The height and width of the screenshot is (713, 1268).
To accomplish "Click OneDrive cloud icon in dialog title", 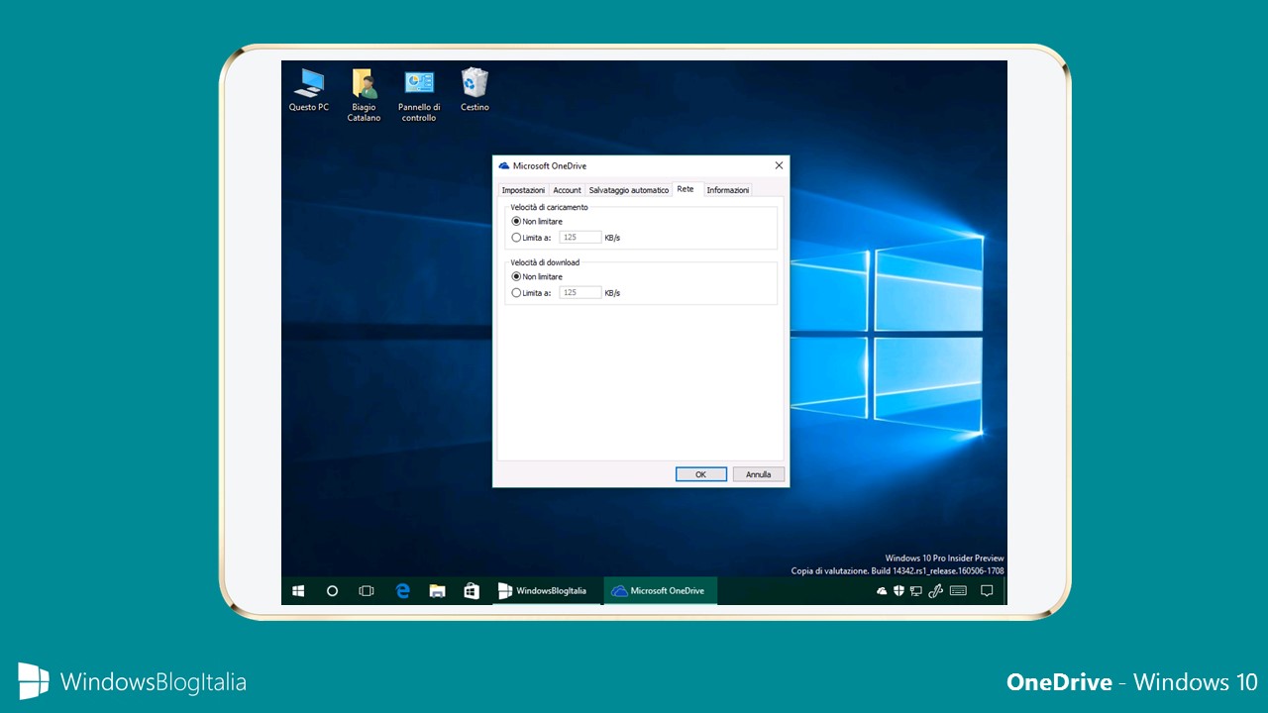I will pyautogui.click(x=504, y=166).
